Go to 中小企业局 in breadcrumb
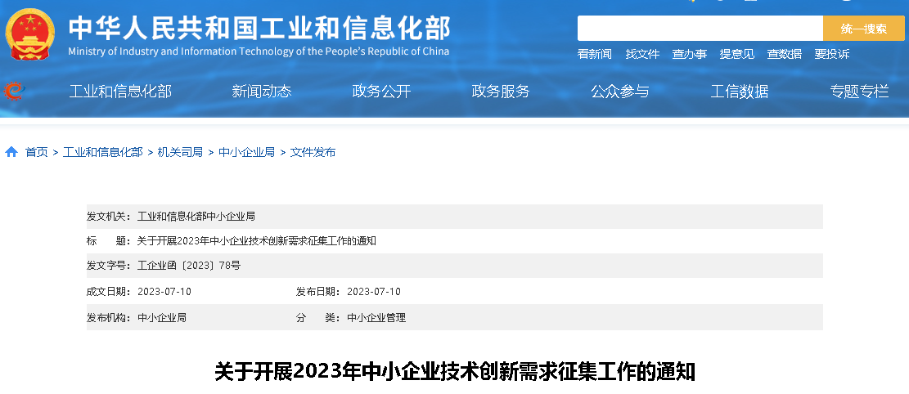This screenshot has width=909, height=394. coord(246,152)
